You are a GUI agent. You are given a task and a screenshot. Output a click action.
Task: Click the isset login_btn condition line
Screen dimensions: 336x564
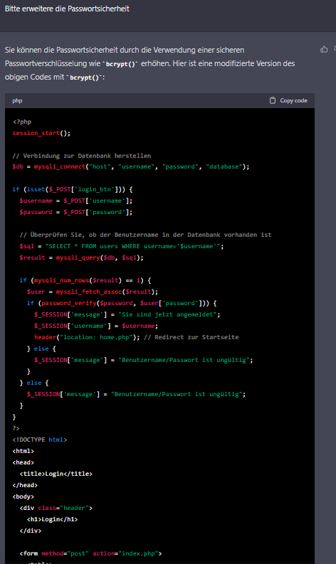point(73,189)
